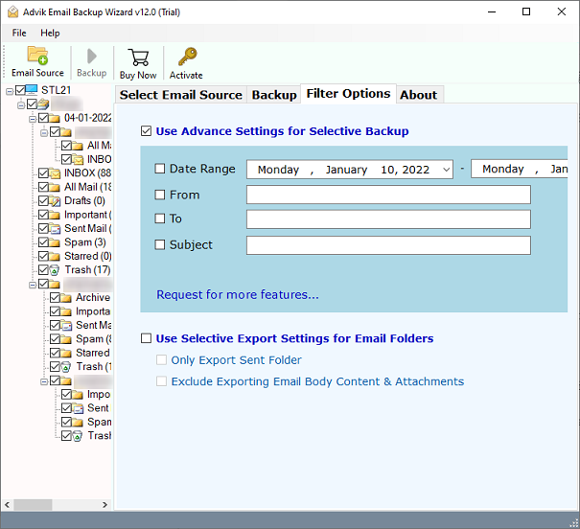Select the STL21 tree item label
Image resolution: width=580 pixels, height=529 pixels.
point(56,90)
